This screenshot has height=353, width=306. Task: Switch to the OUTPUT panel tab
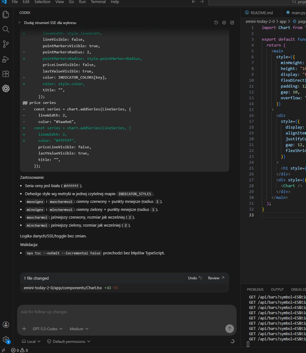click(x=277, y=289)
